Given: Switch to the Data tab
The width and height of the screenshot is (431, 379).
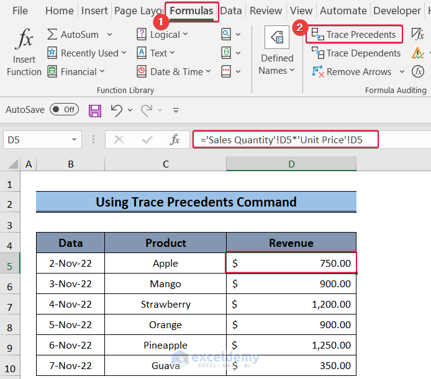Looking at the screenshot, I should pos(231,11).
